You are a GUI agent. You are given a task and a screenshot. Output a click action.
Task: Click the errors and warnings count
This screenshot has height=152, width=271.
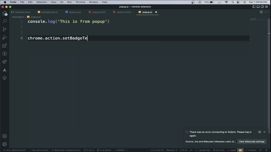[x=89, y=150]
